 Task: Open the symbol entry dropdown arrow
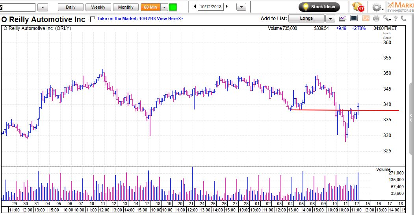click(43, 7)
